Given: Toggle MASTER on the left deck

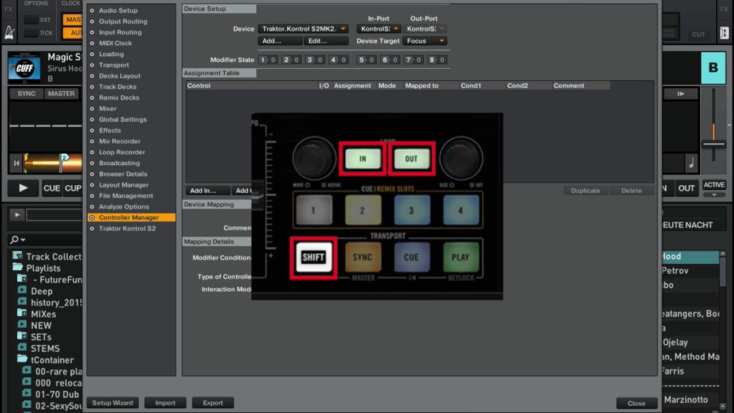Looking at the screenshot, I should [x=61, y=93].
